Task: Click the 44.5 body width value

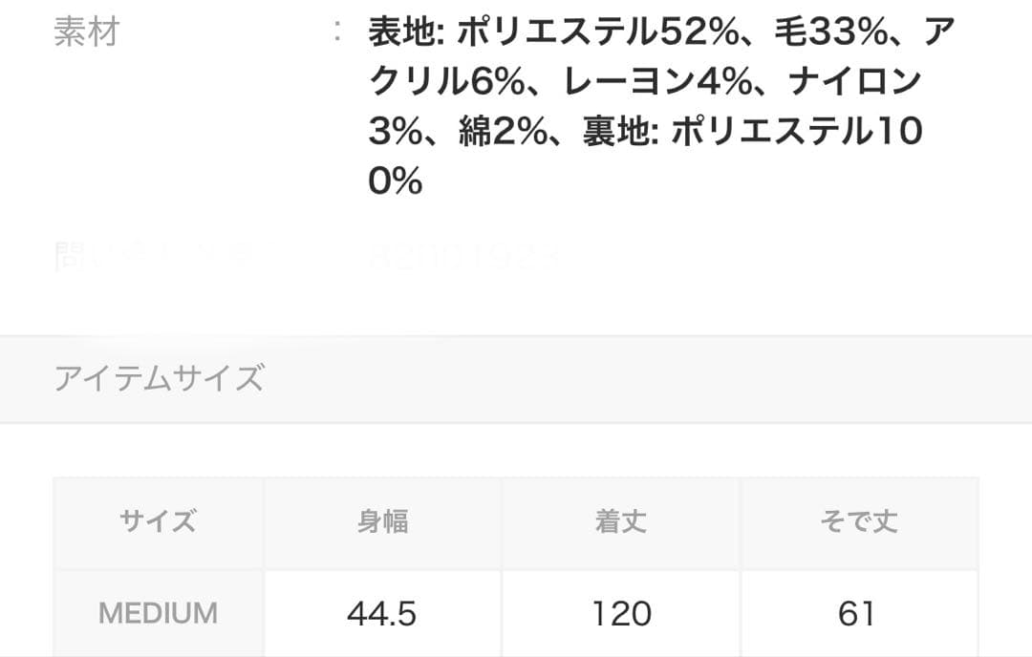Action: coord(382,614)
